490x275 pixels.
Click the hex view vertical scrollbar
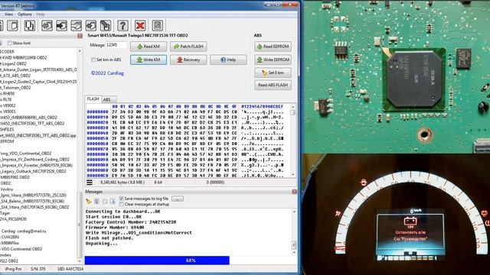tap(292, 141)
